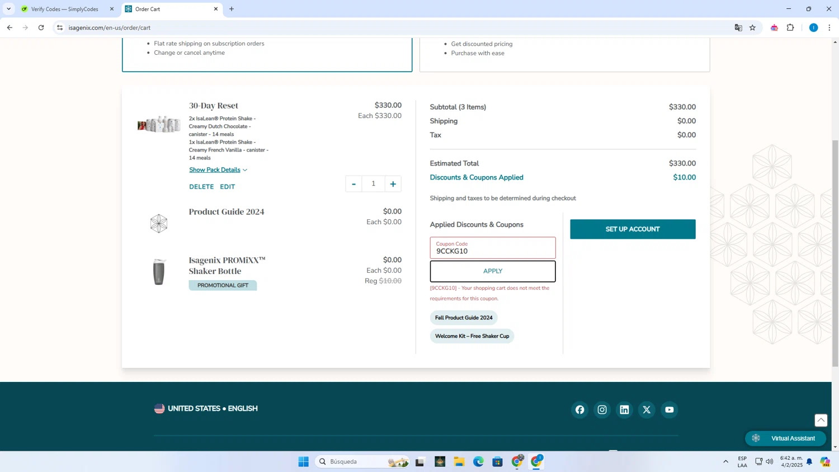The height and width of the screenshot is (472, 839).
Task: Open the volume control icon
Action: tap(770, 461)
